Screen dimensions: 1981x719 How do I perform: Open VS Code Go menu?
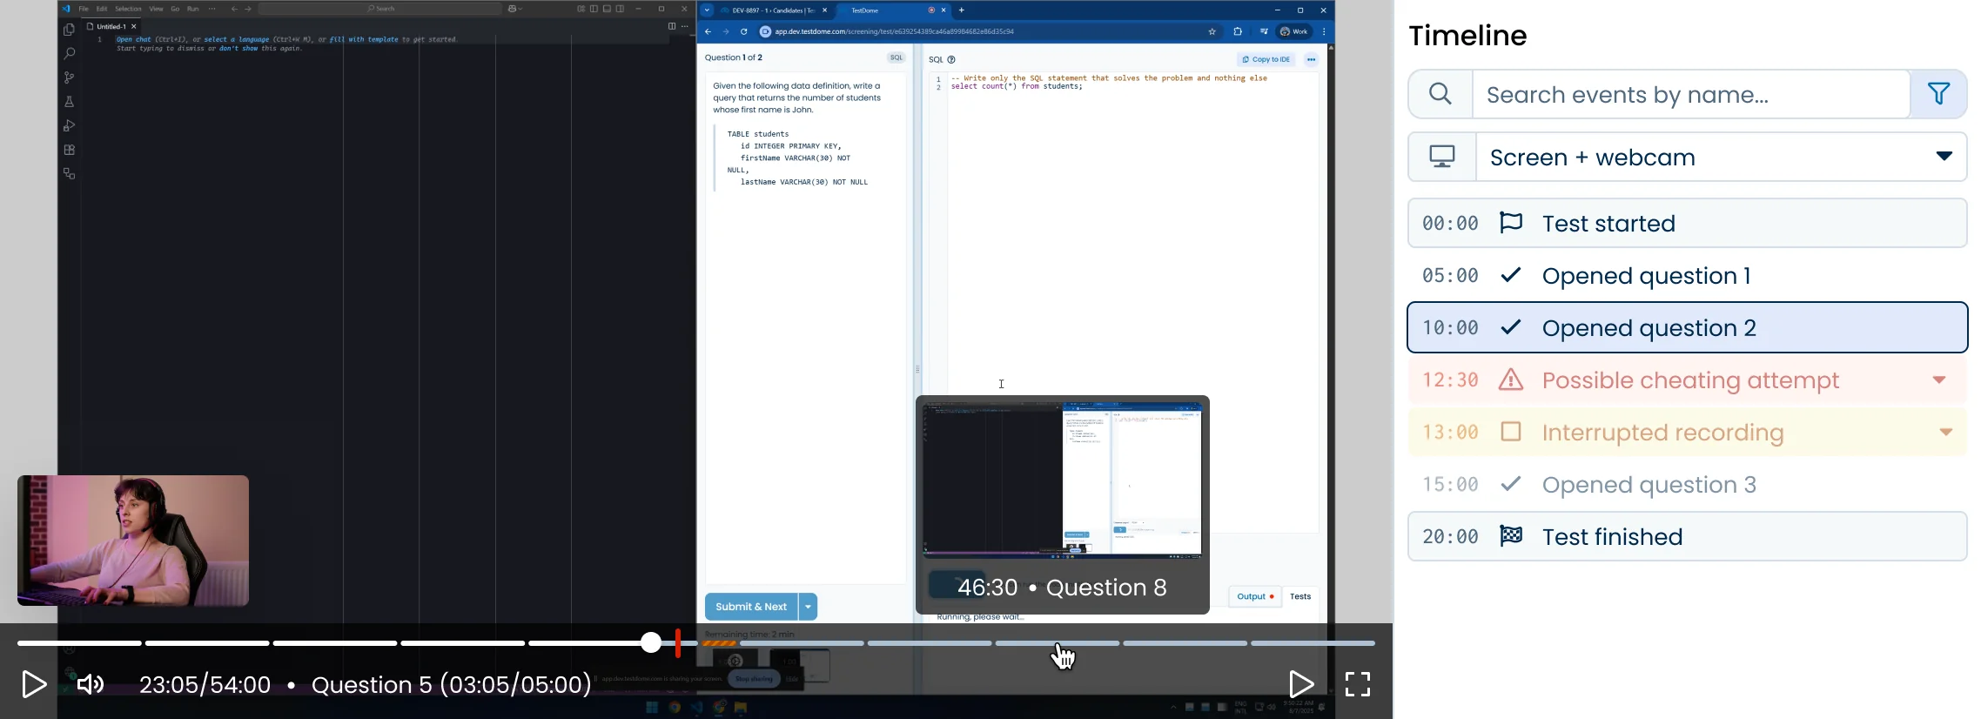[x=175, y=9]
